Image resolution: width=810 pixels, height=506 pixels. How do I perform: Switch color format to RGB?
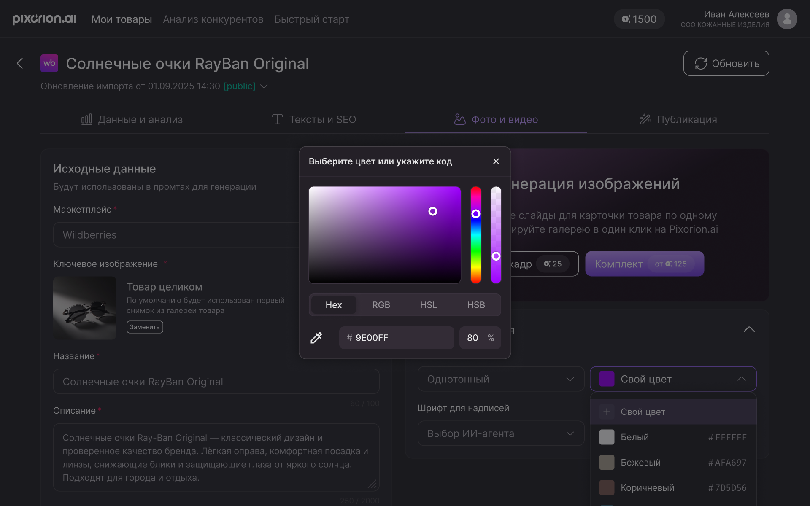pyautogui.click(x=381, y=305)
